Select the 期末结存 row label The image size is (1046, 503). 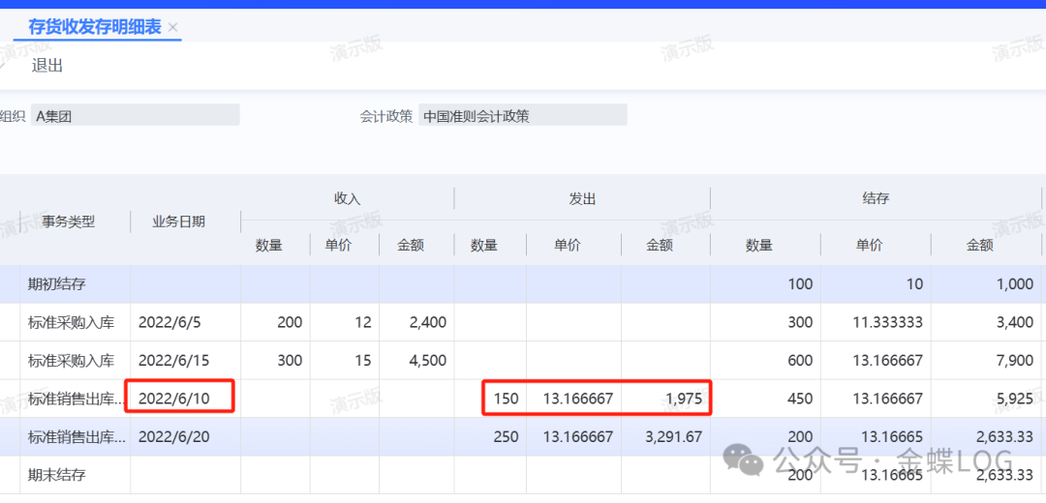coord(57,475)
